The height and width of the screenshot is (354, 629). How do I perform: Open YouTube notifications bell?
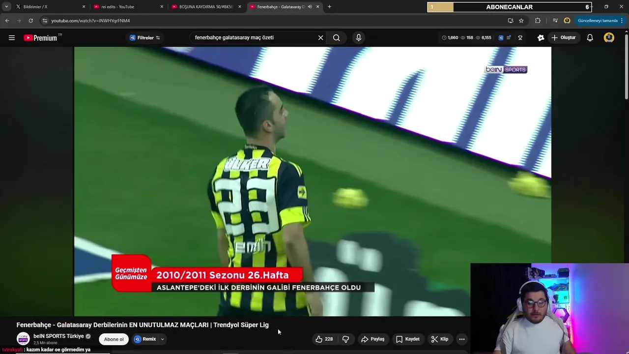point(590,38)
